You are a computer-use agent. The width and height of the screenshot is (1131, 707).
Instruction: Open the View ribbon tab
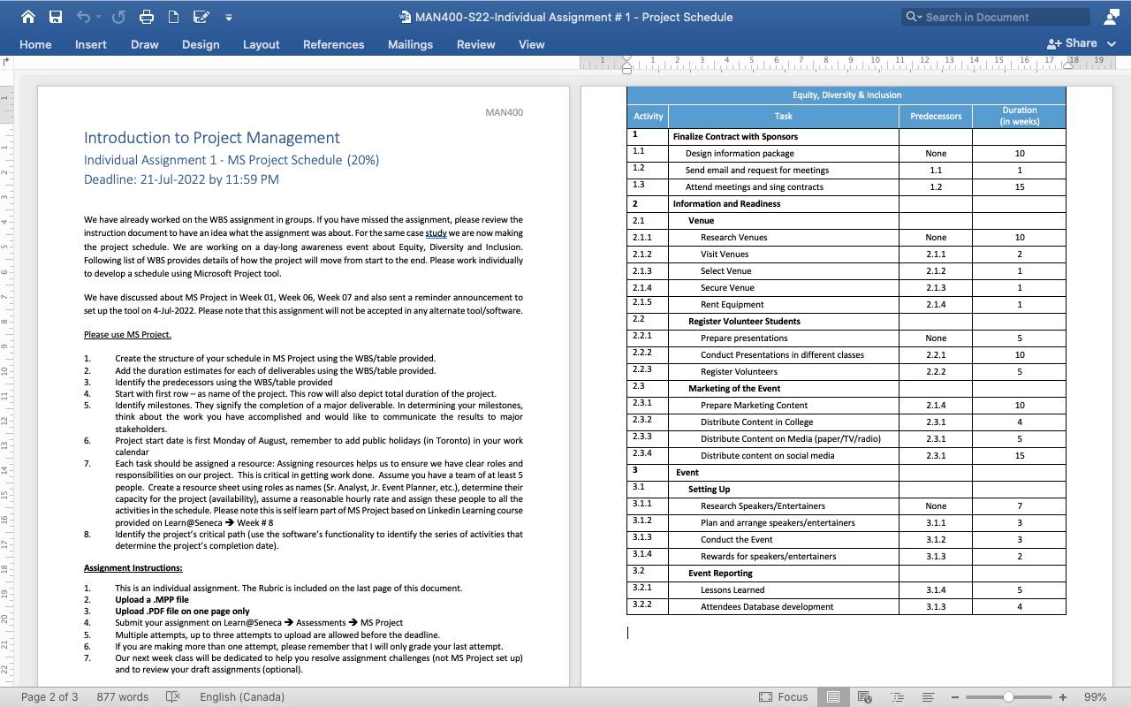coord(532,44)
